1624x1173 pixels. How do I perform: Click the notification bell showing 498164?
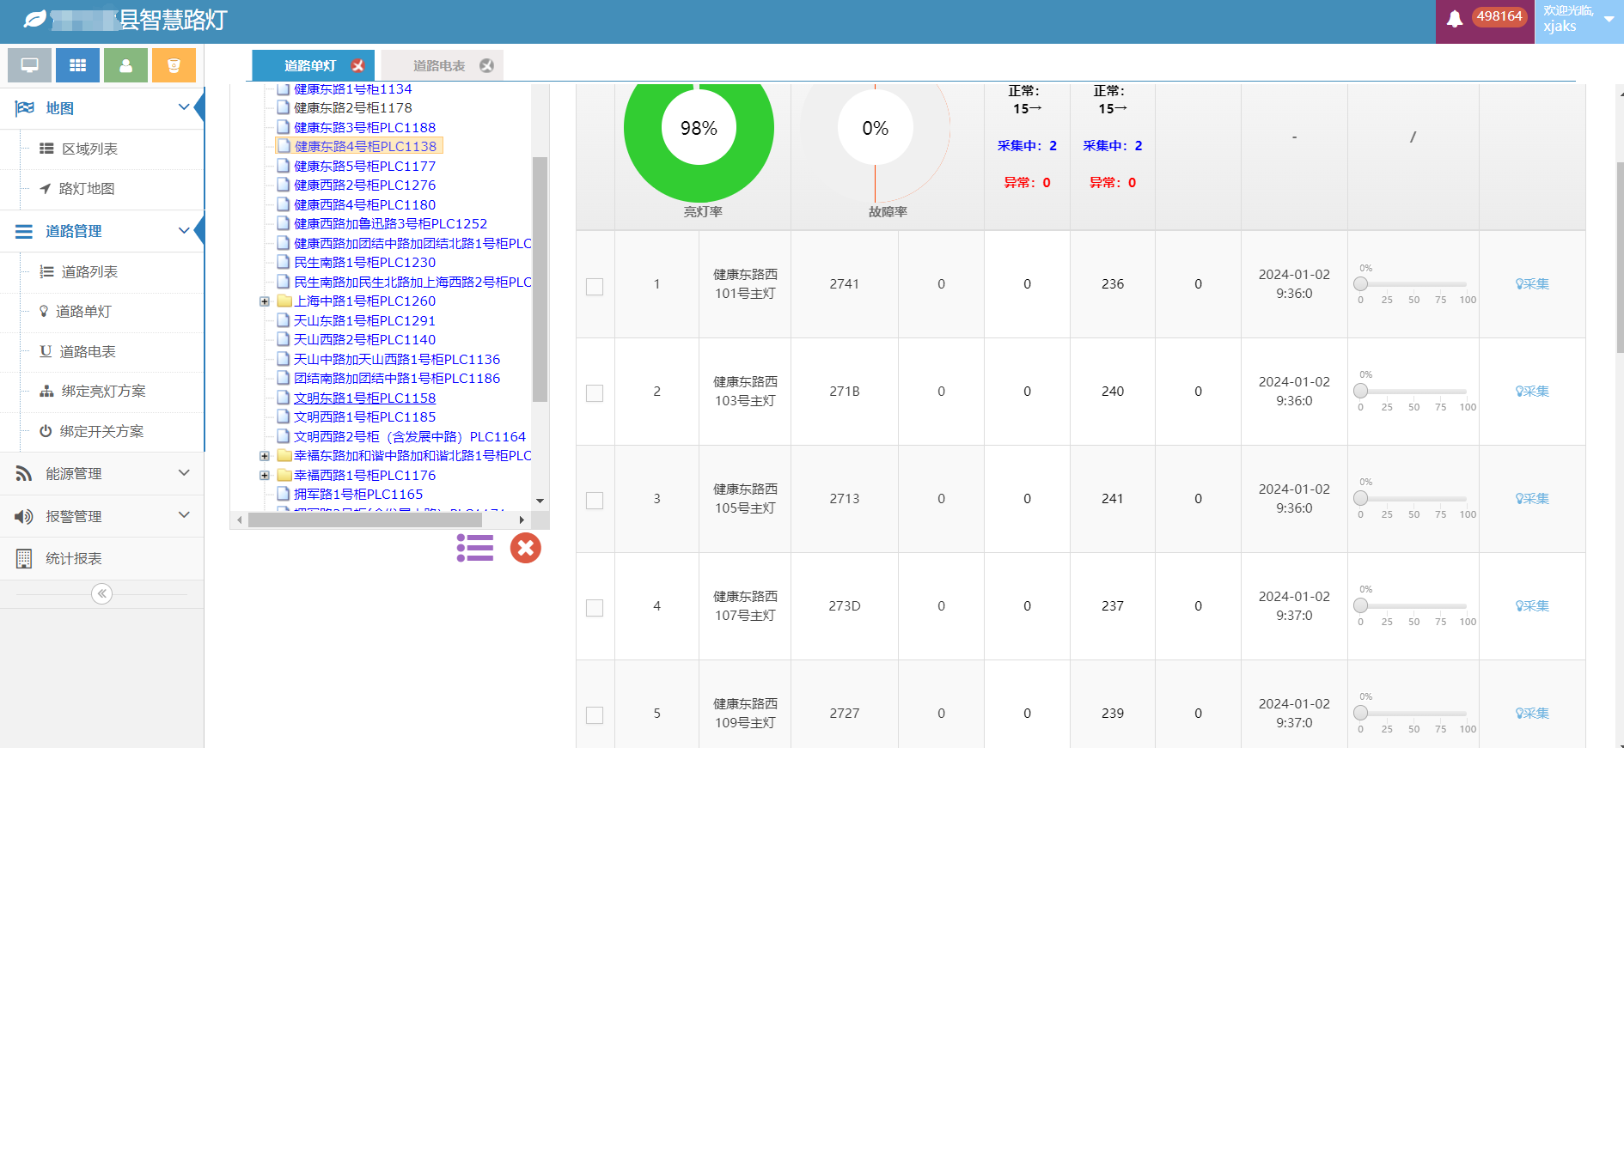coord(1454,18)
